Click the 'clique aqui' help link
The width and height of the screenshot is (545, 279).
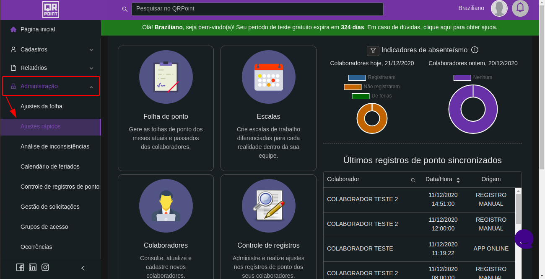click(x=437, y=27)
